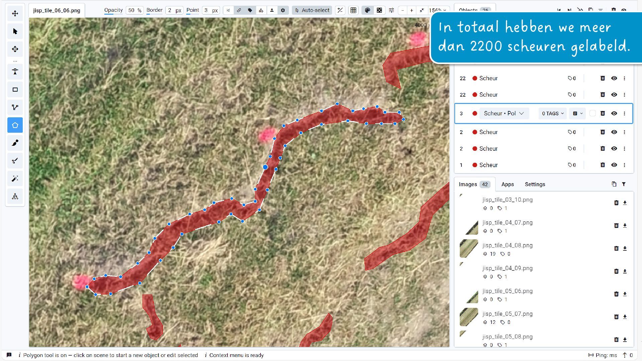
Task: Open the Scheur • Pol class dropdown
Action: (504, 113)
